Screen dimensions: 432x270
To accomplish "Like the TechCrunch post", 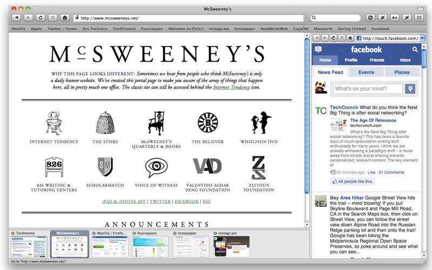I will click(x=372, y=172).
